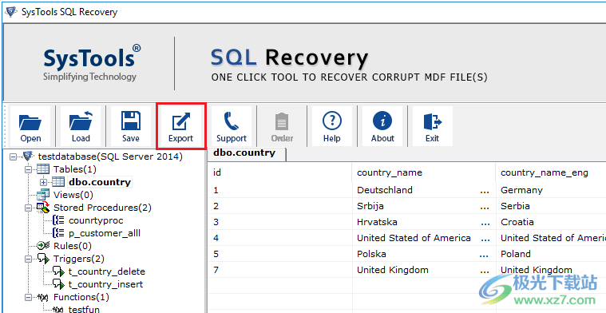Click the testdatabase shield icon in tree
This screenshot has height=313, width=606.
tap(28, 156)
